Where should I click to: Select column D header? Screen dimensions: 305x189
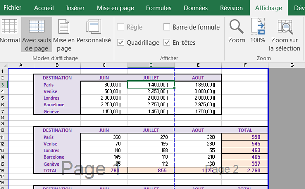(x=151, y=65)
